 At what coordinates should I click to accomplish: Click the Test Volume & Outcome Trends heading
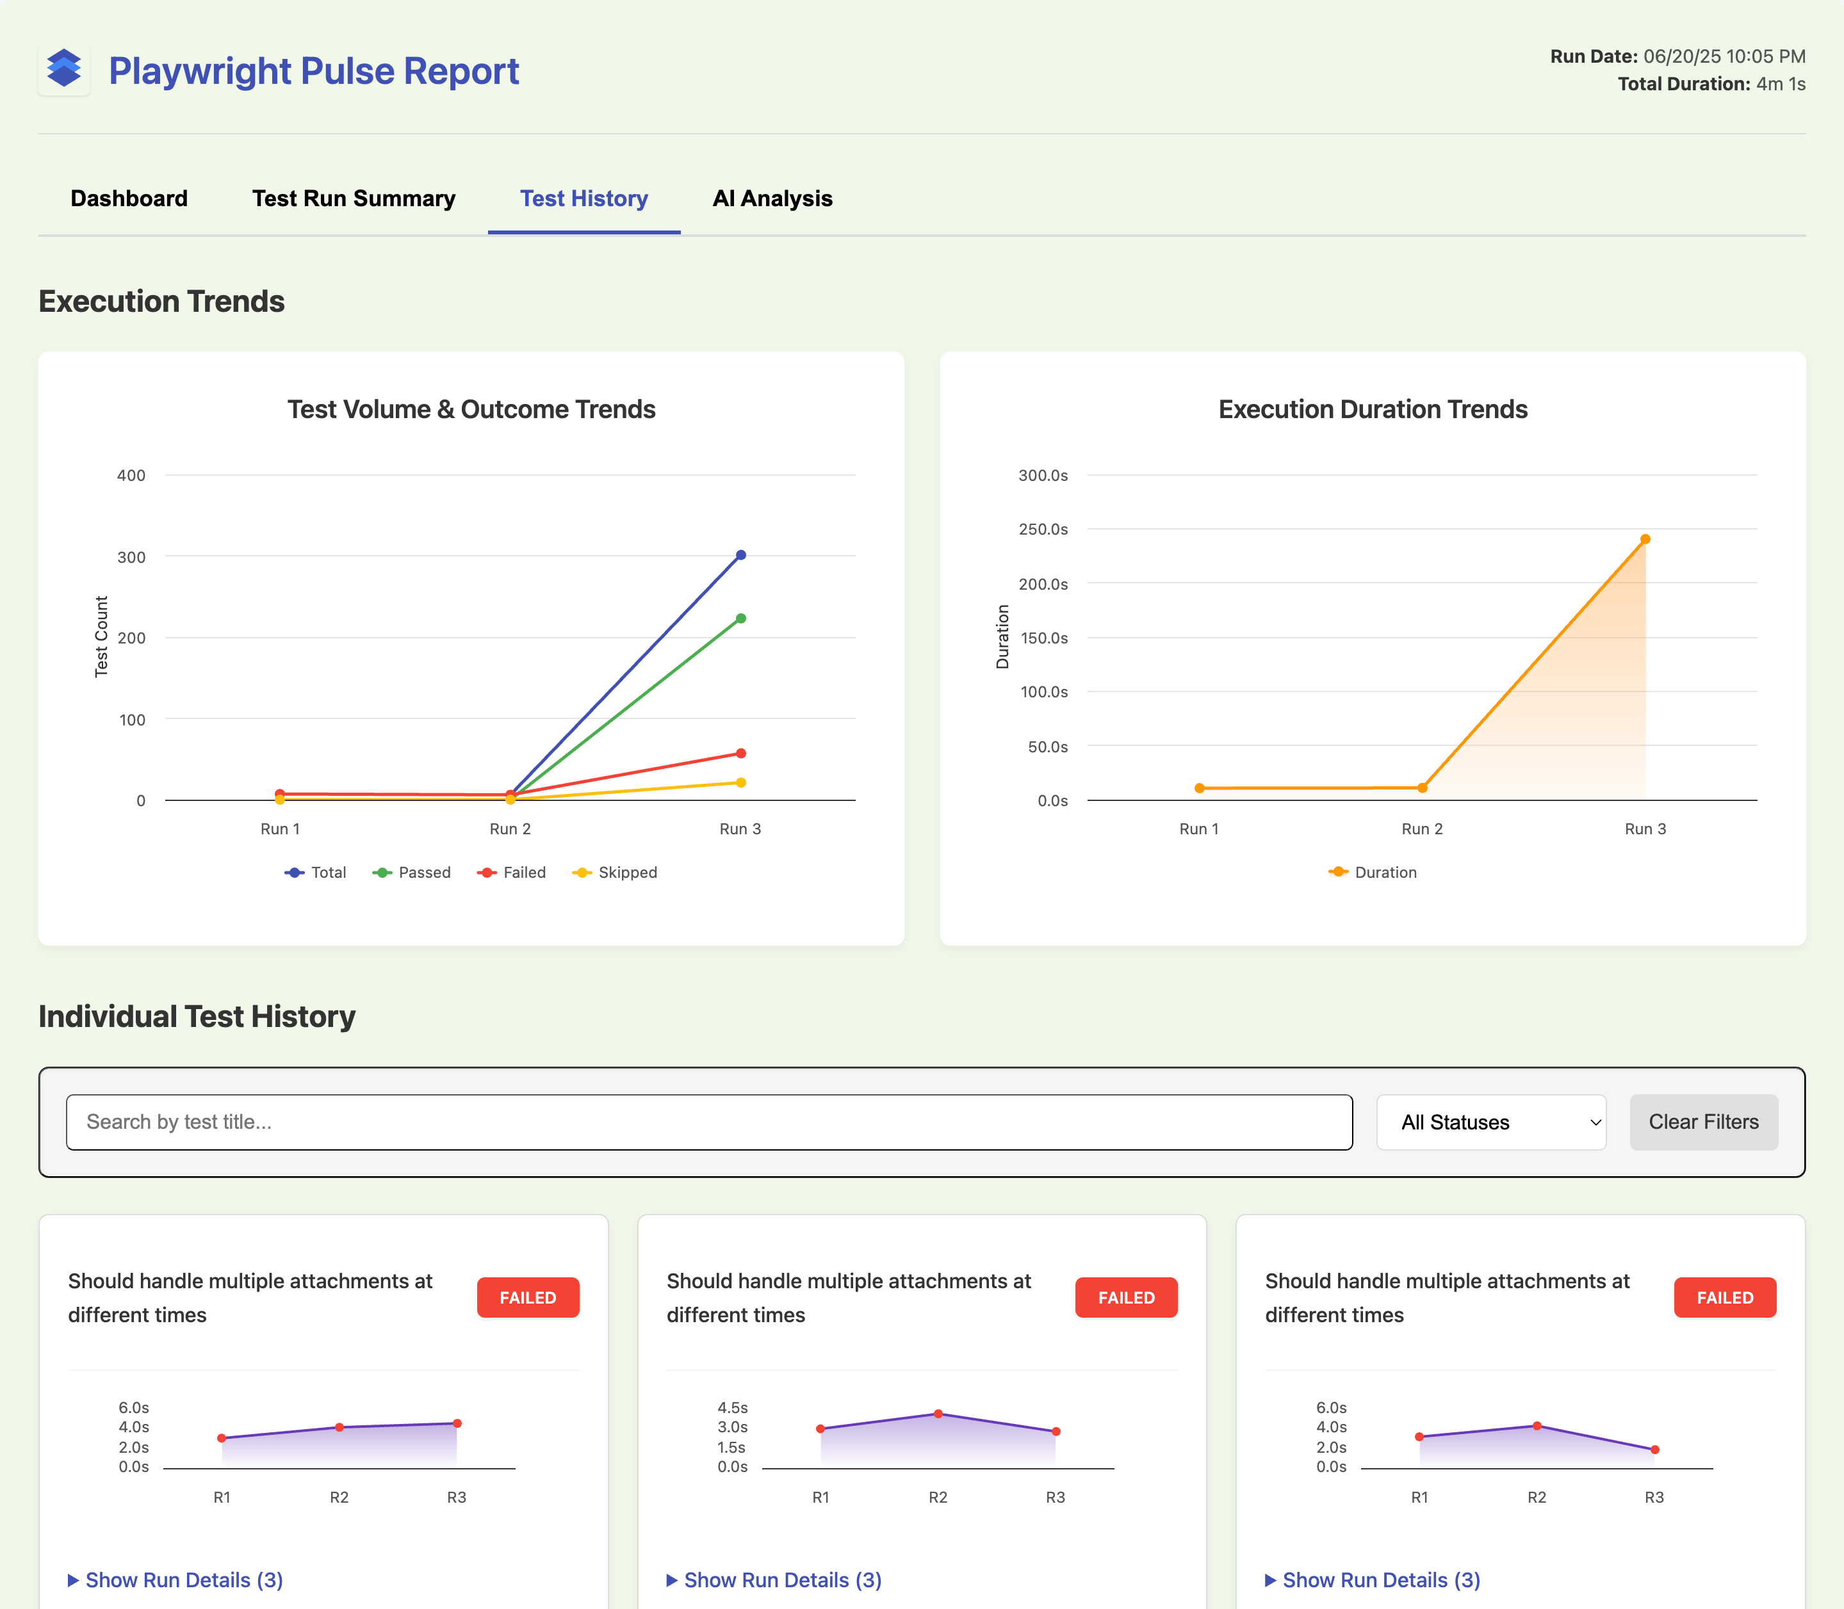pyautogui.click(x=471, y=409)
